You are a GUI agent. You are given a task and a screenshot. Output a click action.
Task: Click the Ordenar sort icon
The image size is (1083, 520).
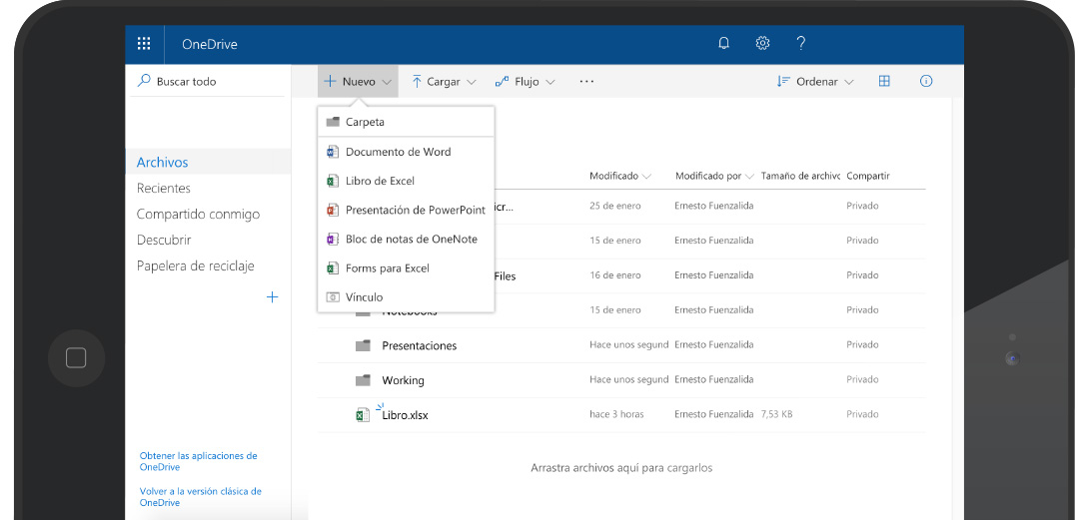783,81
